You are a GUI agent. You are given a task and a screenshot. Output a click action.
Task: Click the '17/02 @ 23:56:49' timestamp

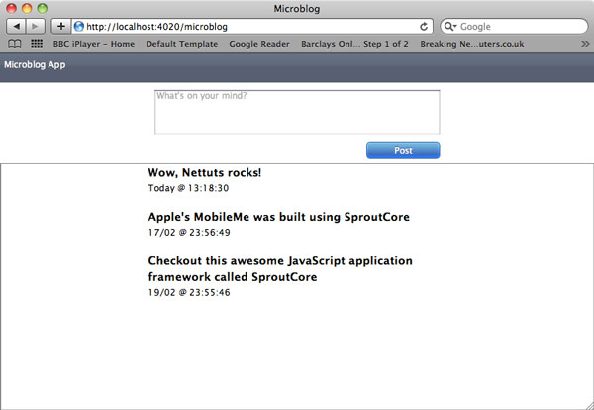click(189, 233)
